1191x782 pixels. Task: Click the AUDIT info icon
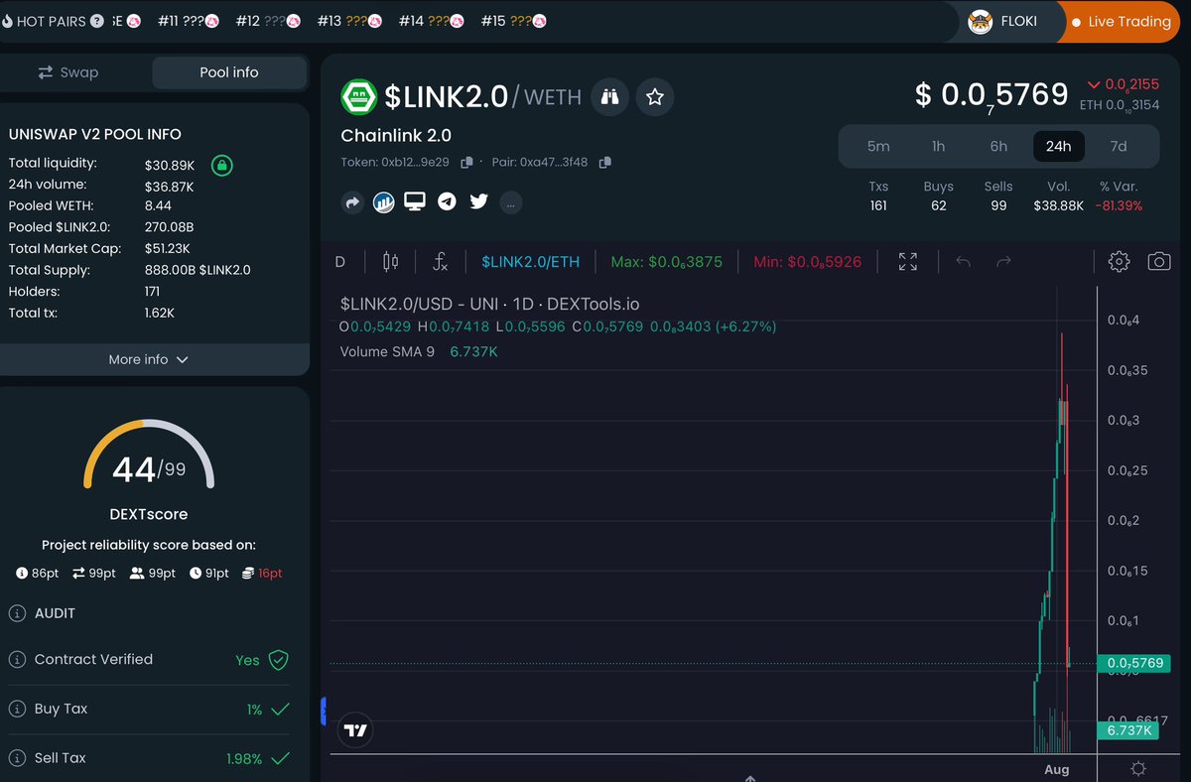[x=17, y=613]
